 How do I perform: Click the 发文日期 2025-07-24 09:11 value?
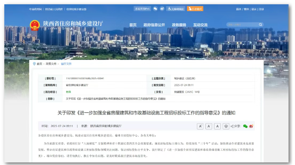pyautogui.click(x=183, y=85)
